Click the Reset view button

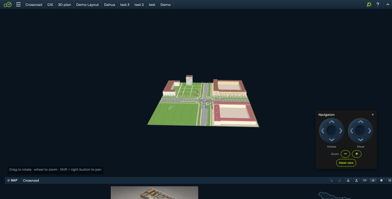346,163
